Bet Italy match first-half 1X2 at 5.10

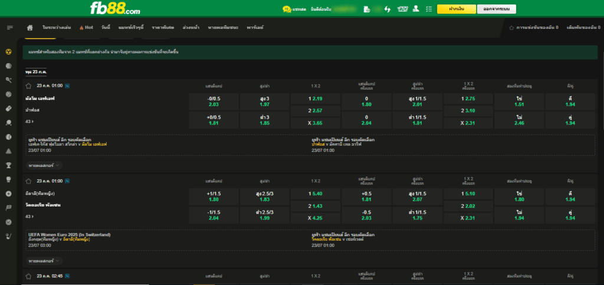point(468,194)
